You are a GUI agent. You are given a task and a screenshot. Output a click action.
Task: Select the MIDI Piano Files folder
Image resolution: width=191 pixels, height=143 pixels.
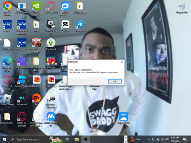36,64
